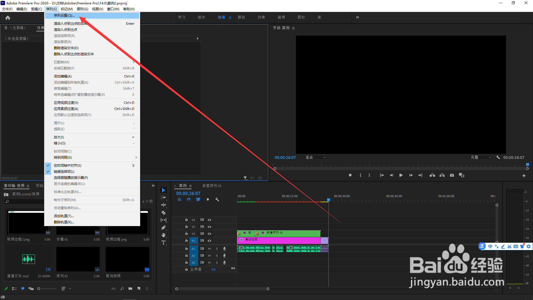533x300 pixels.
Task: Open zoom level dropdown showing 适合
Action: pyautogui.click(x=315, y=157)
